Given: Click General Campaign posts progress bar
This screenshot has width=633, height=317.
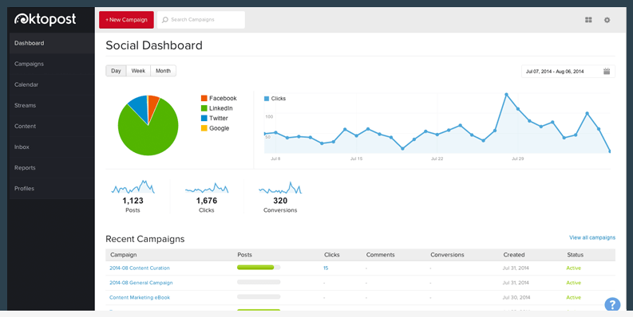Looking at the screenshot, I should 259,282.
